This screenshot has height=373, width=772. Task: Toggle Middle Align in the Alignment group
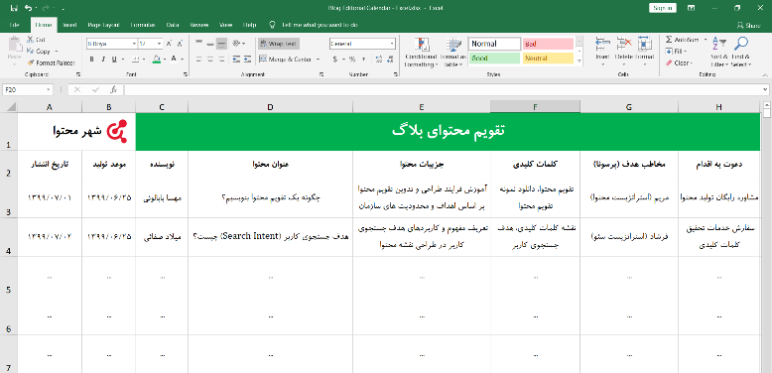point(210,44)
